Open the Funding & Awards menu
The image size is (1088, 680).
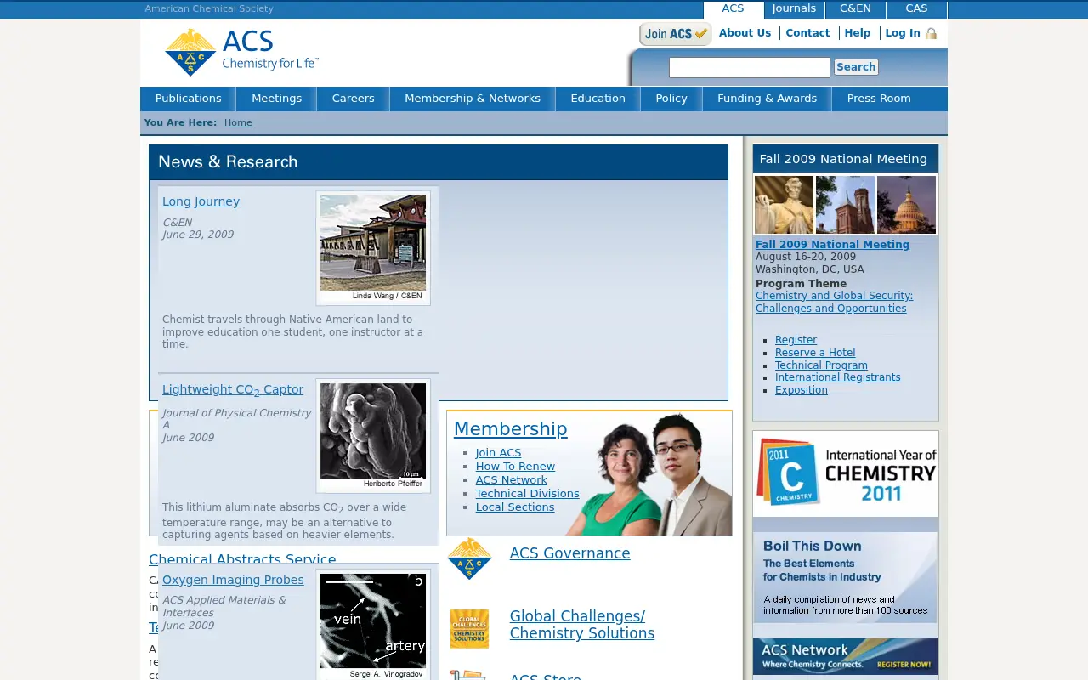[767, 99]
